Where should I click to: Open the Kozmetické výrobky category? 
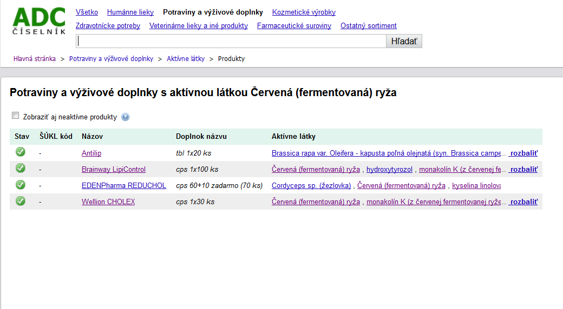[304, 12]
